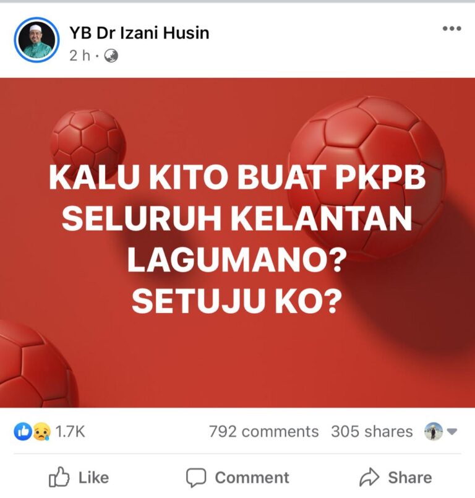
Task: Click YB Dr Izani Husin's profile picture
Action: point(36,40)
